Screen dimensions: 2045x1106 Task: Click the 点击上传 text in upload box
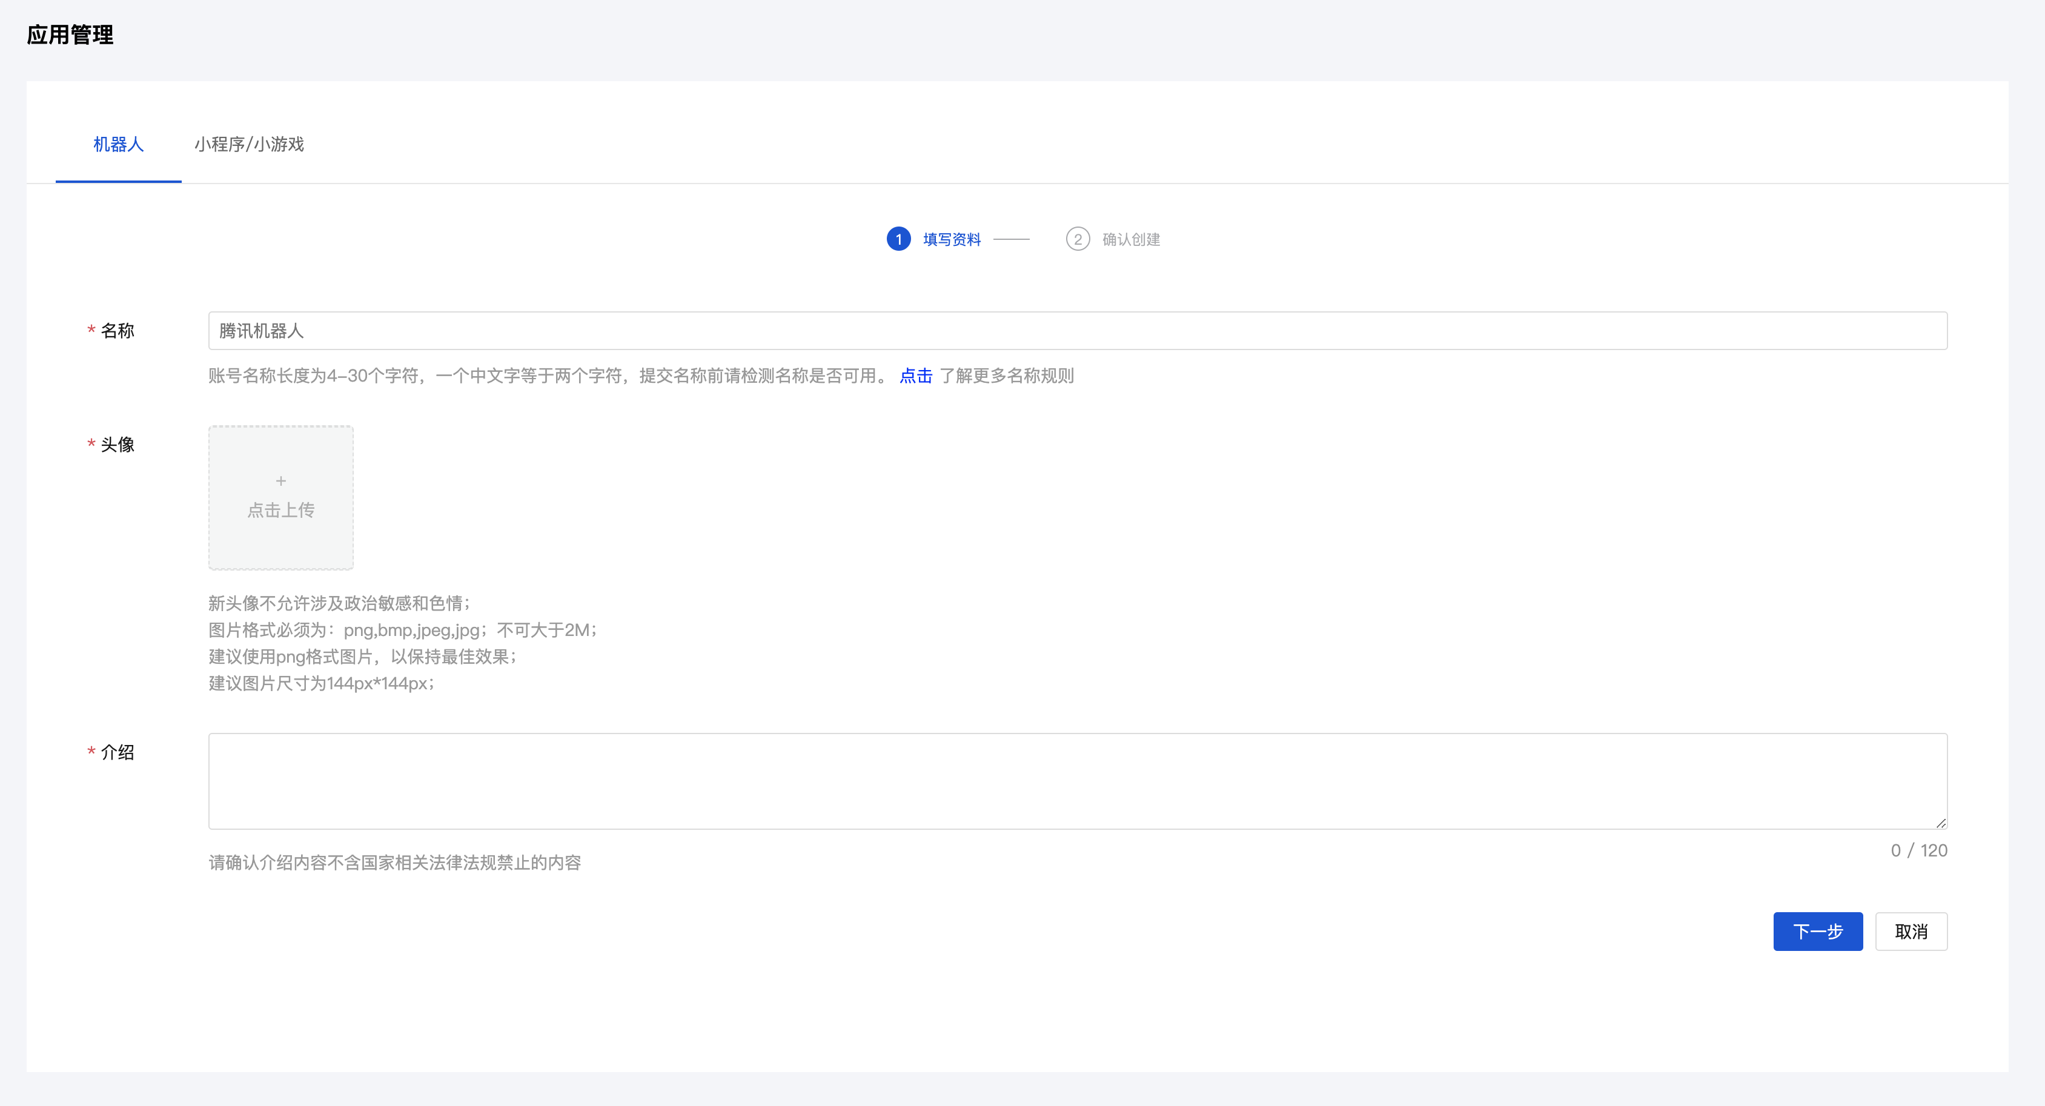281,510
